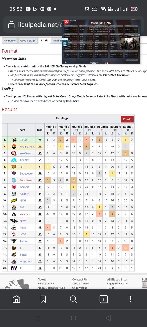Image resolution: width=147 pixels, height=327 pixels.
Task: Click the TI team logo icon
Action: point(14,268)
